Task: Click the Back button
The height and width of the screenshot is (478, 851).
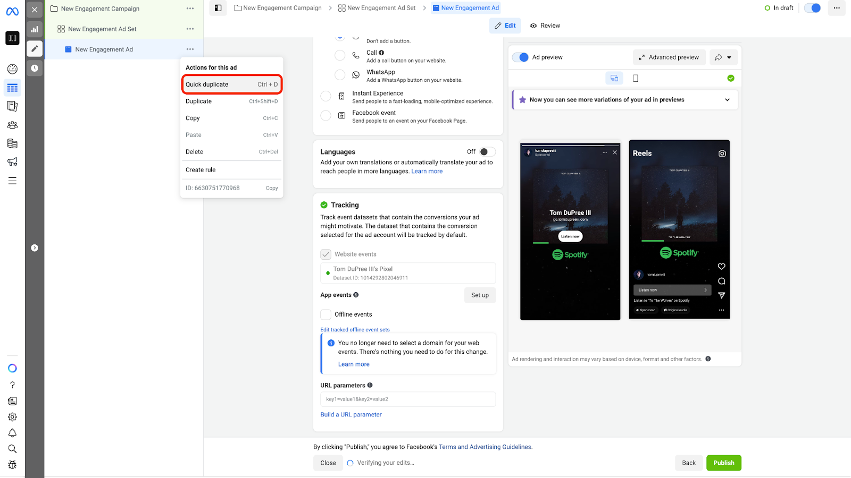Action: [x=689, y=463]
